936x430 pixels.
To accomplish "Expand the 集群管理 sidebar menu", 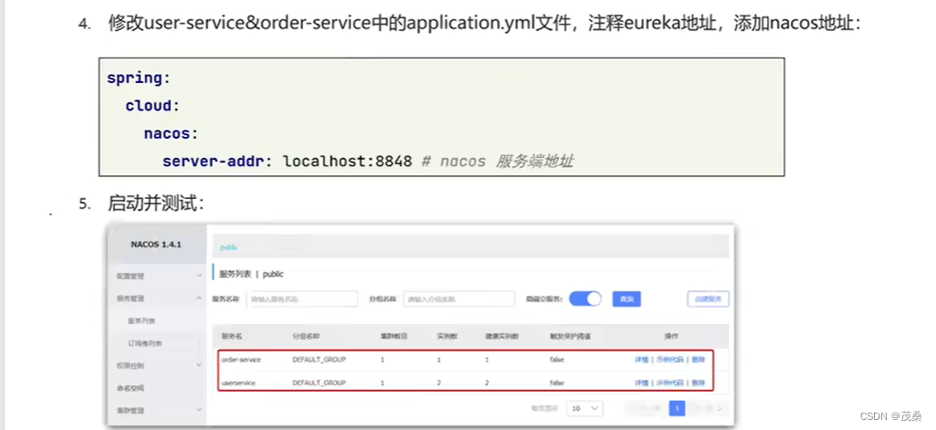I will (159, 410).
